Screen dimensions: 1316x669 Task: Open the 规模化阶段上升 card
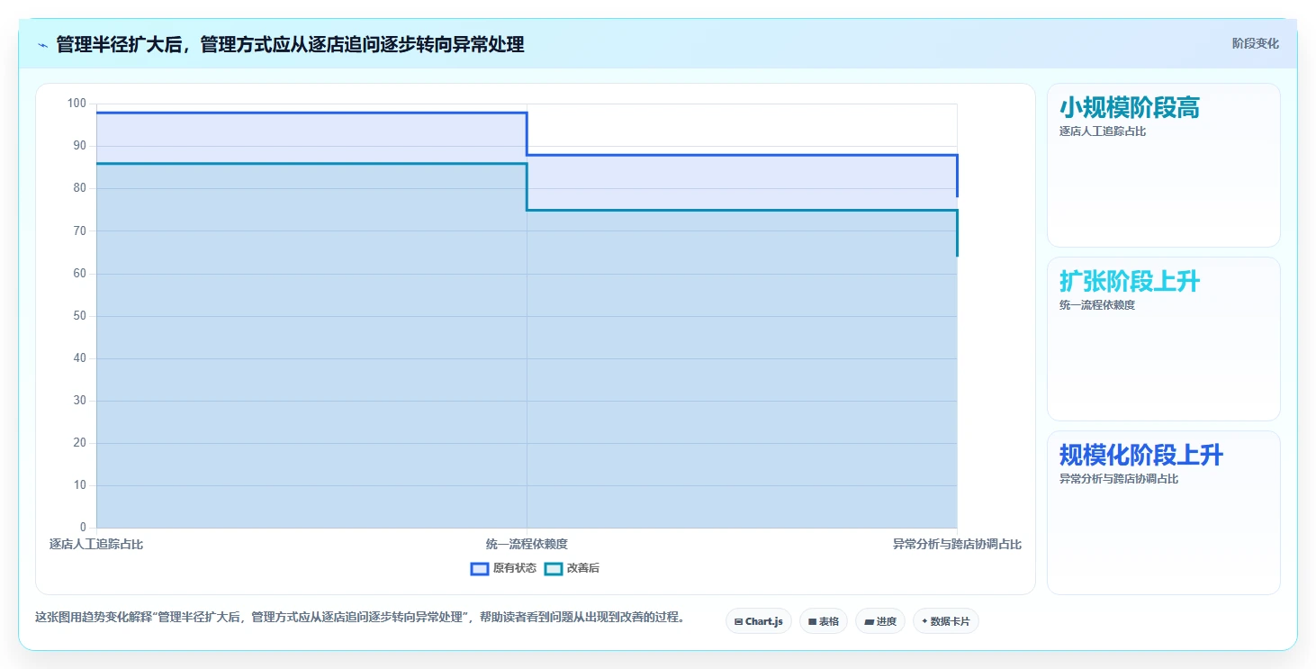point(1164,513)
